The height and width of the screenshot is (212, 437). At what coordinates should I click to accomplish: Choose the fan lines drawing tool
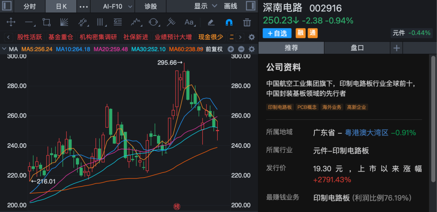[x=64, y=22]
